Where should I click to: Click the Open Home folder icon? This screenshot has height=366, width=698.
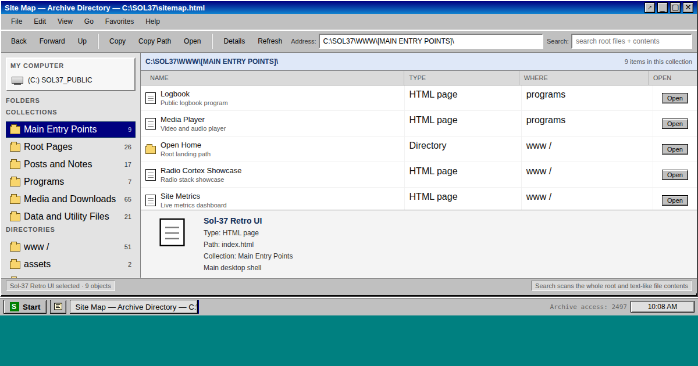151,149
